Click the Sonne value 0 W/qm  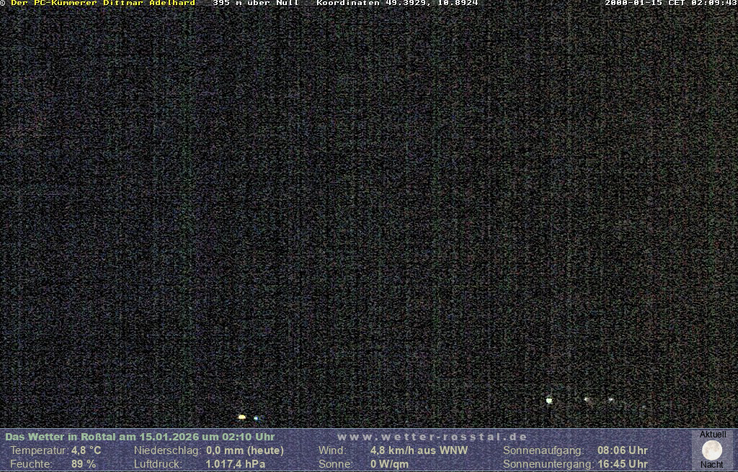tap(389, 464)
